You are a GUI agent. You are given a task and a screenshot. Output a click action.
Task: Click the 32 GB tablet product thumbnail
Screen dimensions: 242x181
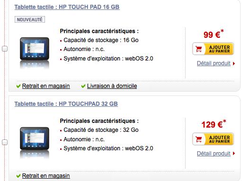pos(35,143)
